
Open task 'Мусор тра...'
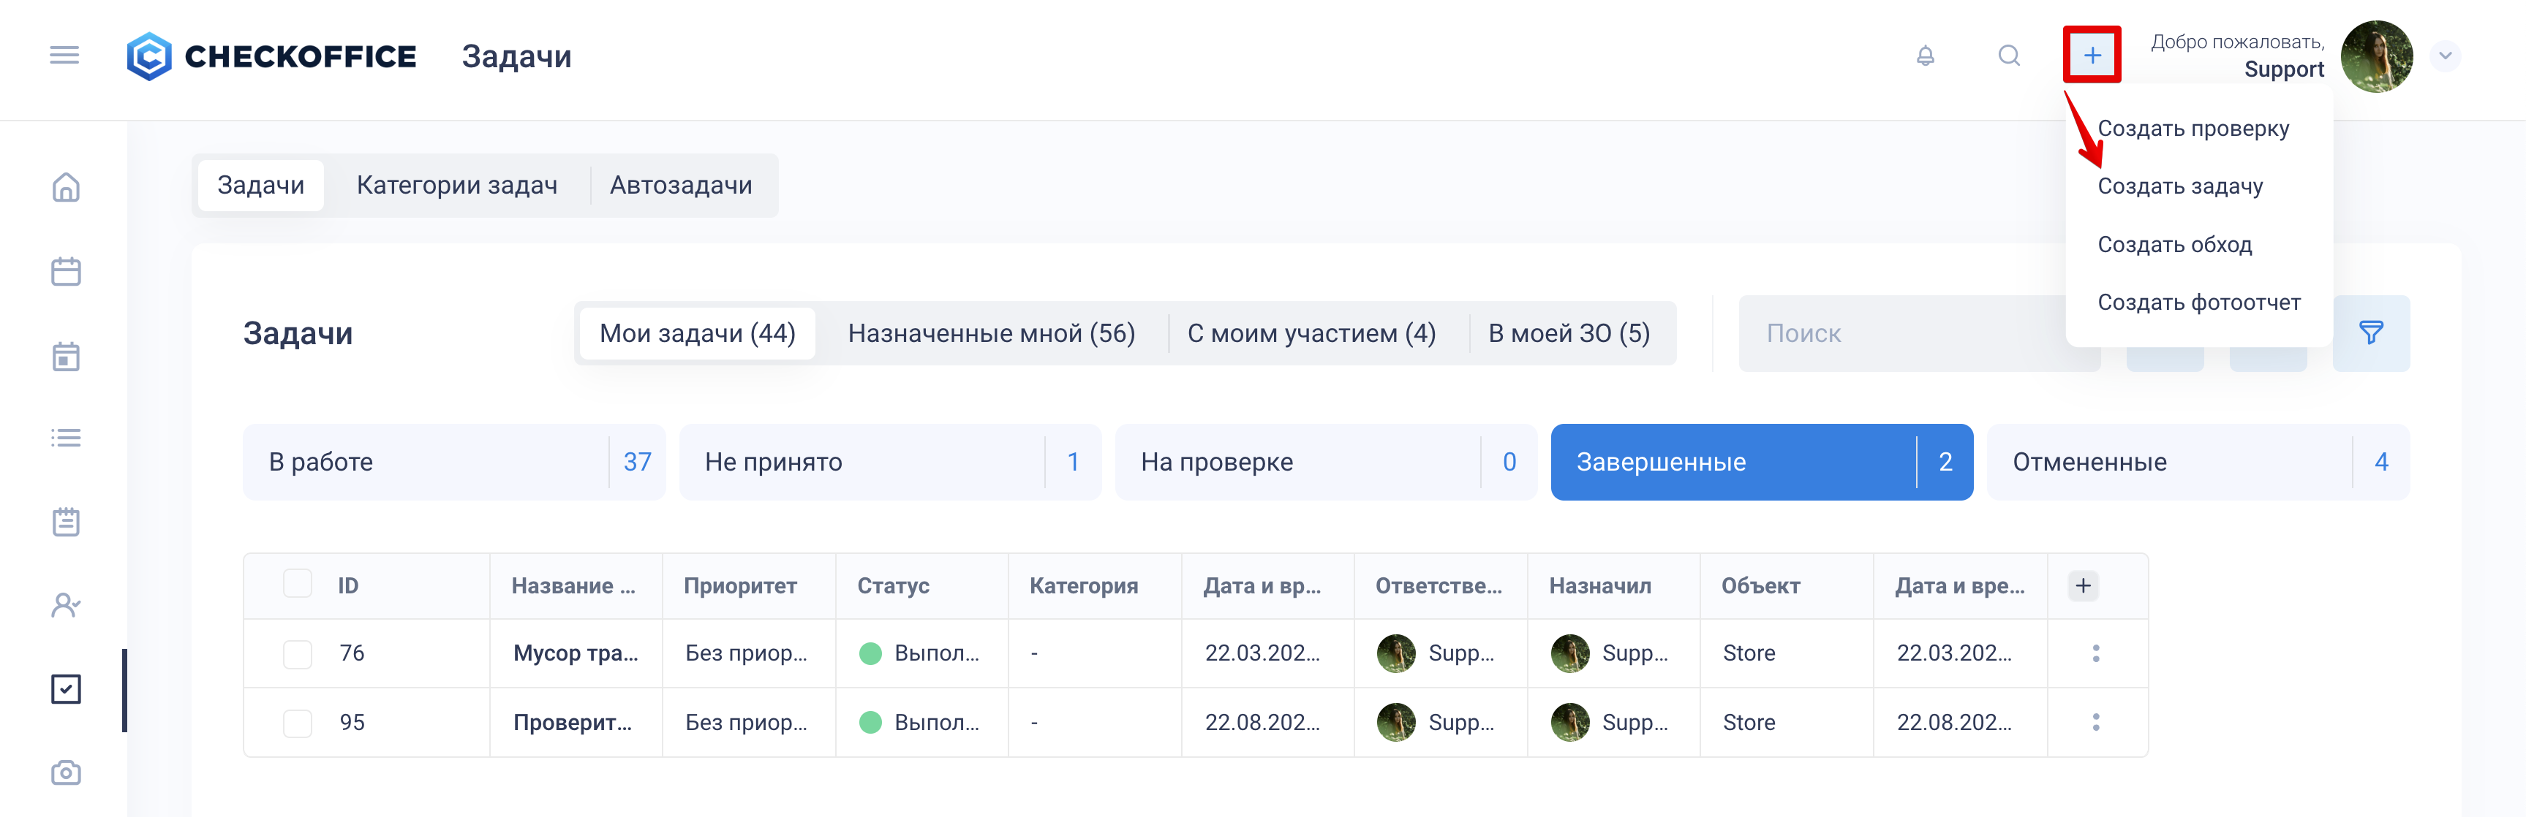(576, 653)
